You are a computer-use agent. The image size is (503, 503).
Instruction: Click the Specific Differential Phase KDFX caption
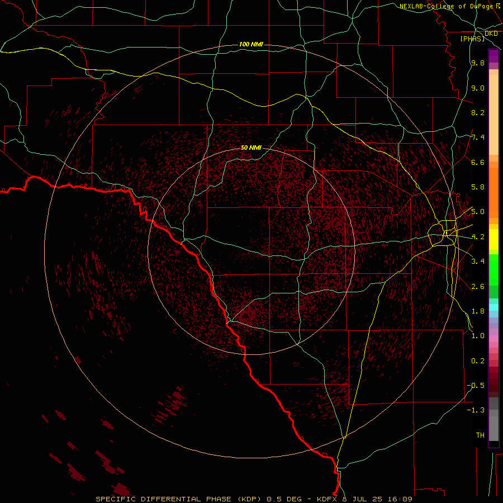pos(254,499)
